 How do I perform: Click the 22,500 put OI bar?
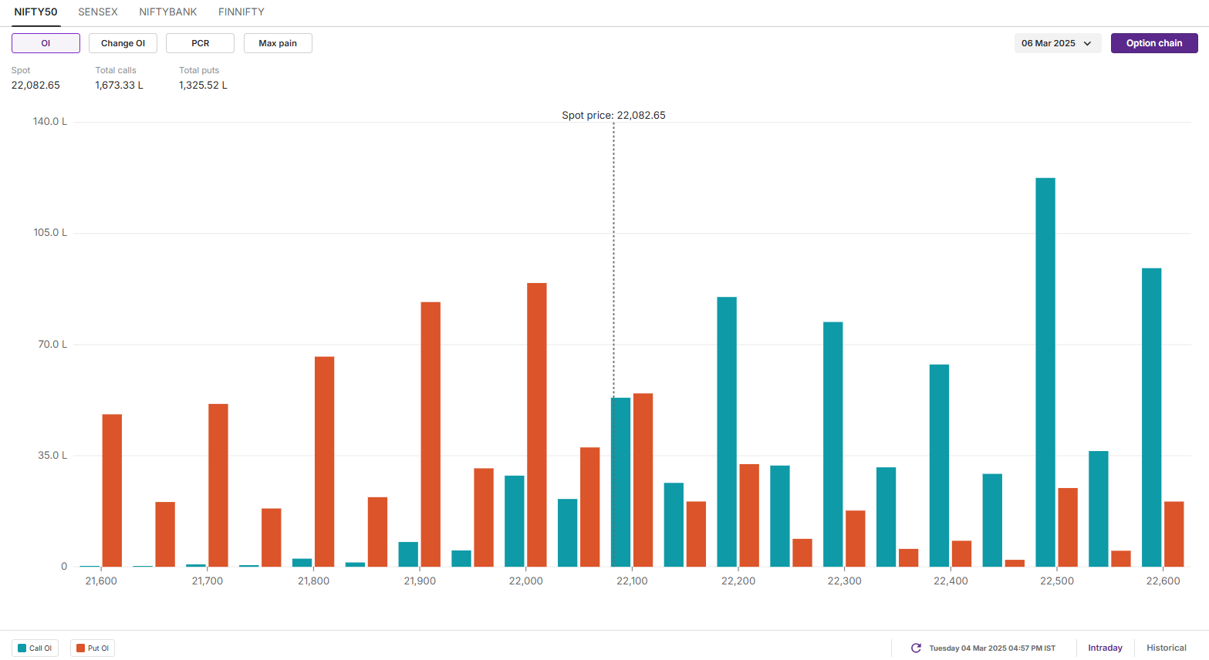1068,527
